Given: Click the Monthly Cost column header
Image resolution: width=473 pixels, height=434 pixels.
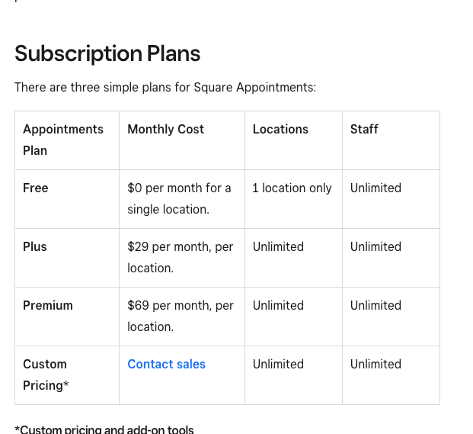Looking at the screenshot, I should pos(165,130).
